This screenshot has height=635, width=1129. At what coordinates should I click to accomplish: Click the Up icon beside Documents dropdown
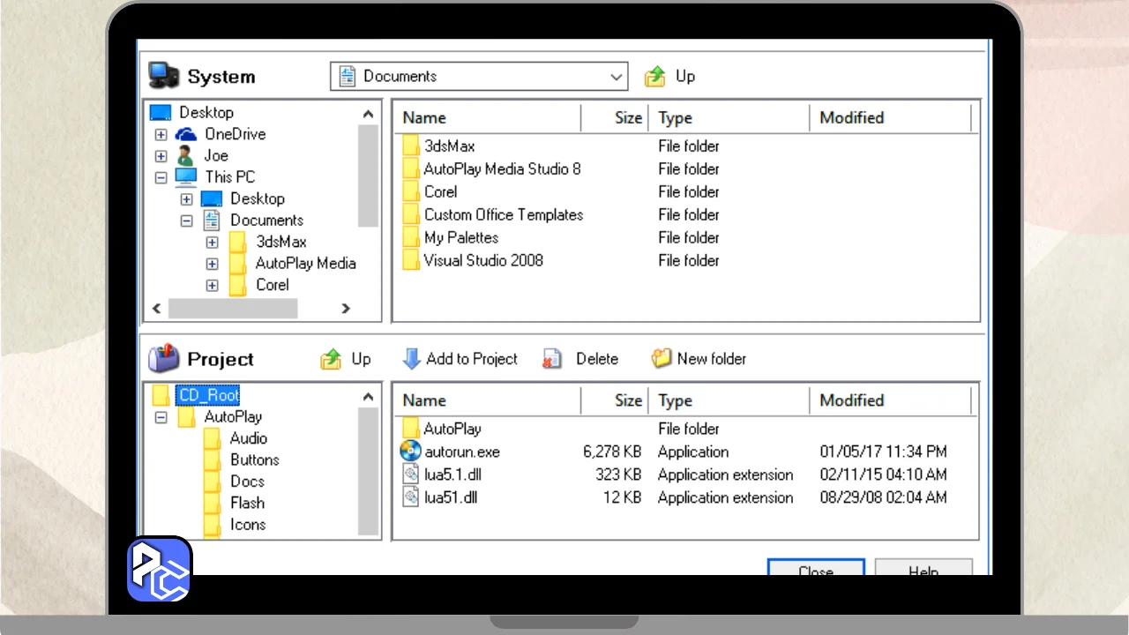coord(655,77)
